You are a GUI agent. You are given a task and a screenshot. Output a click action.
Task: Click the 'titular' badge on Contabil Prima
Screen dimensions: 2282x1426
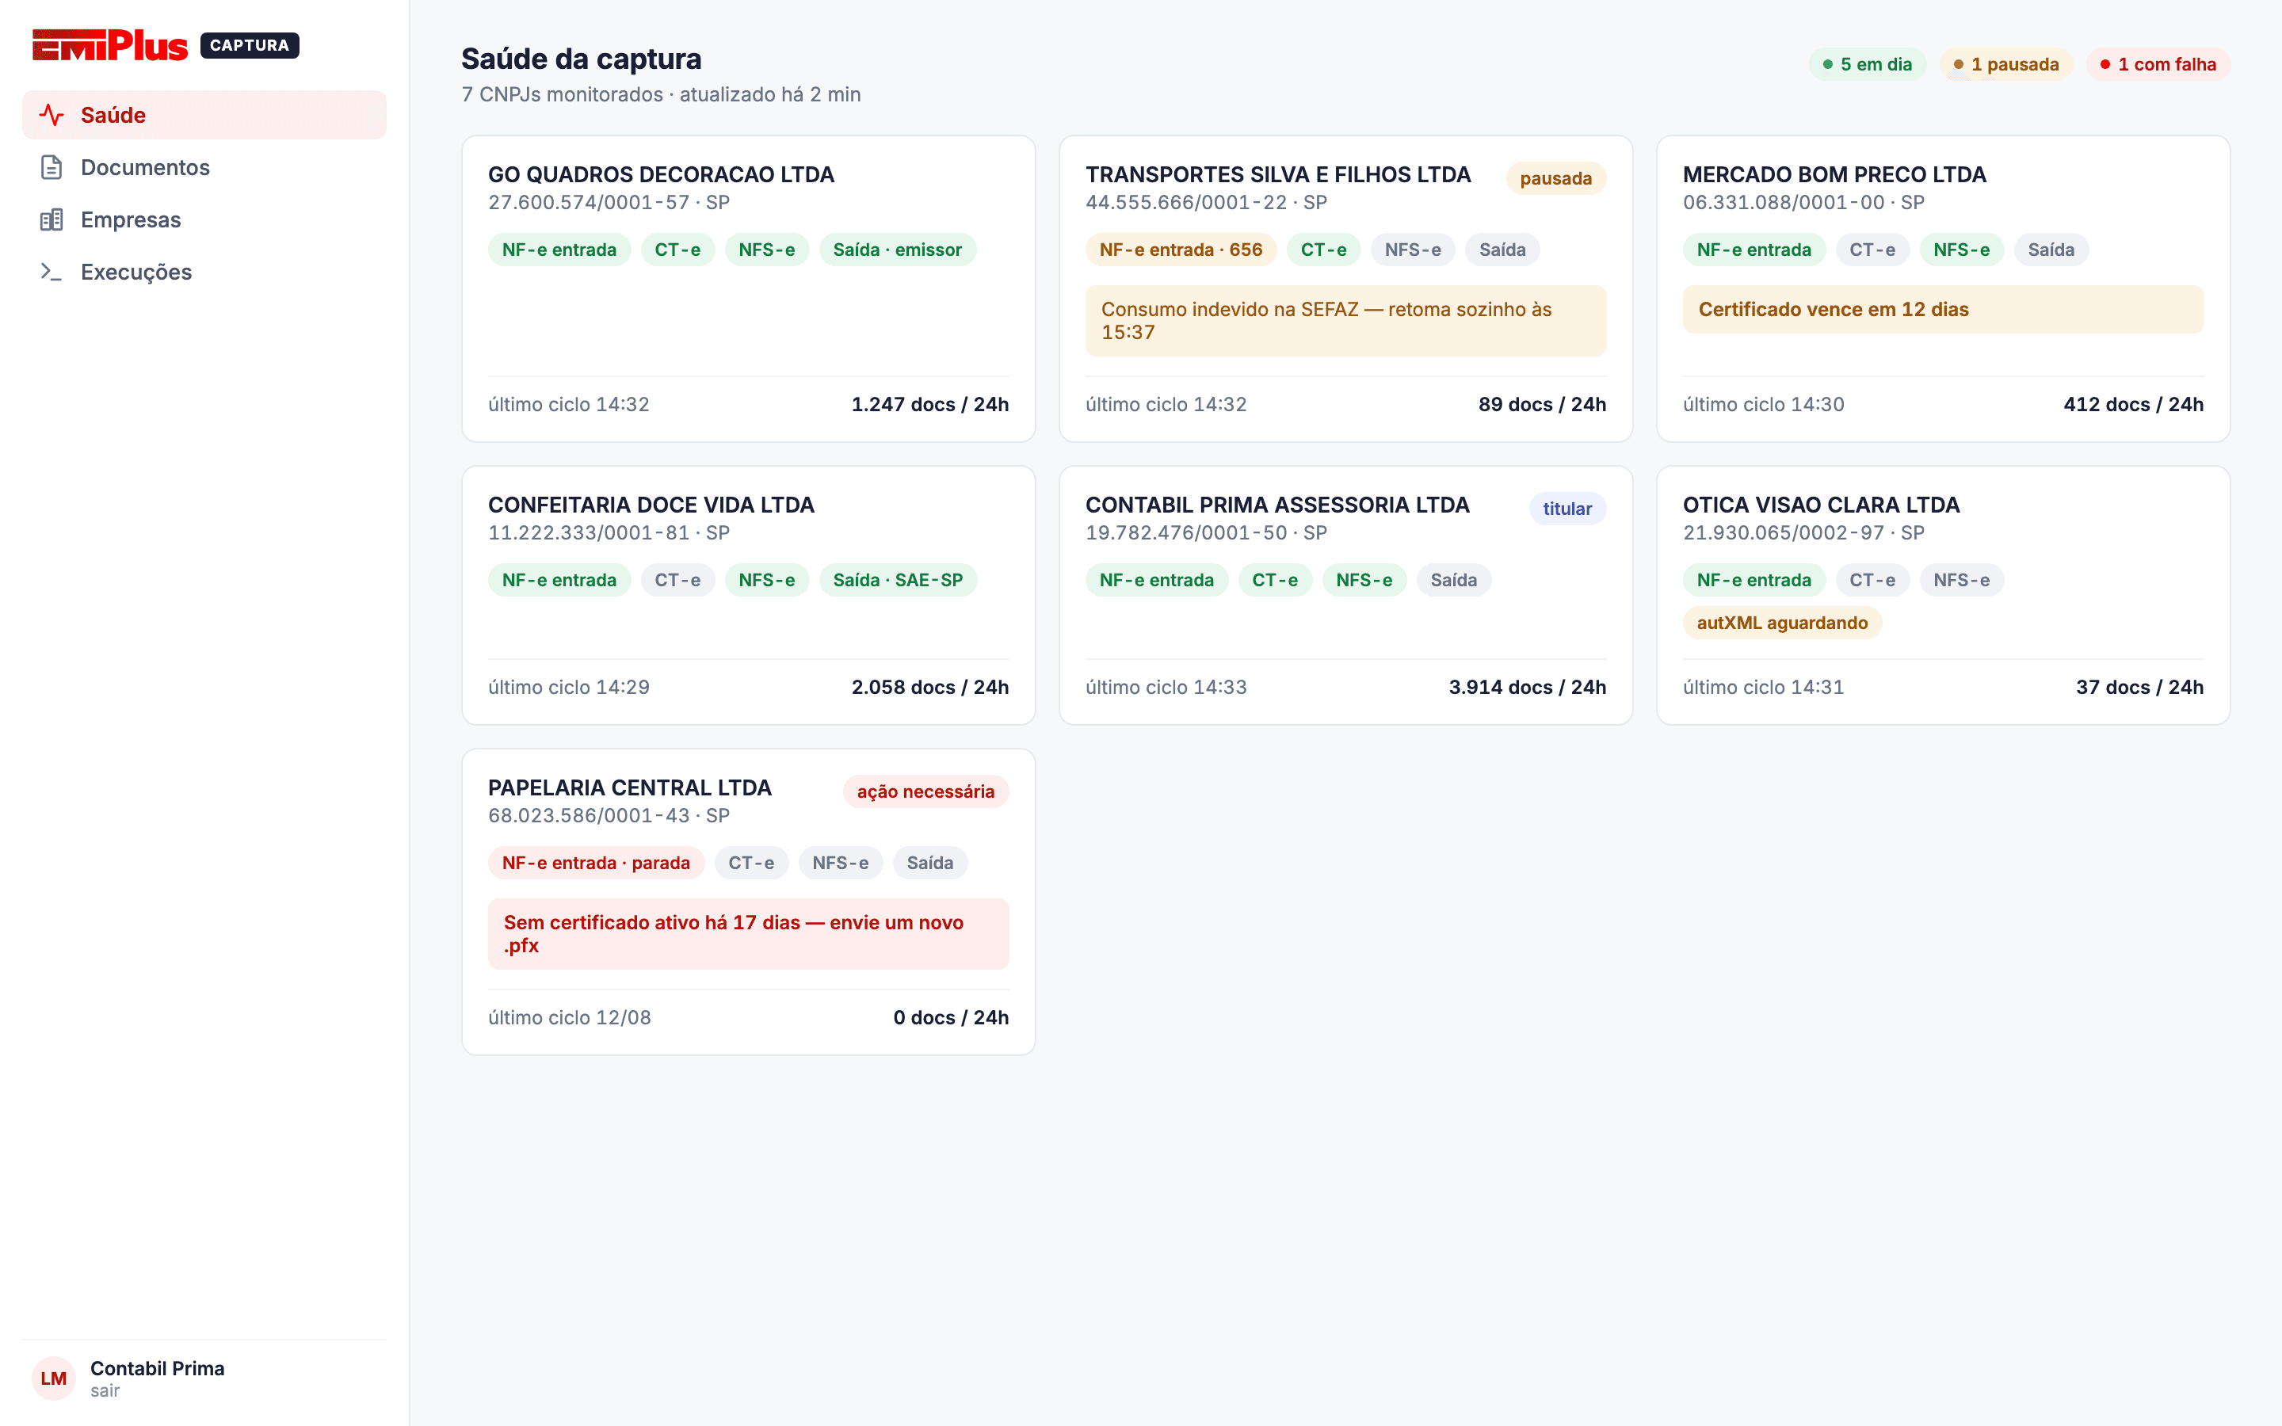click(x=1567, y=509)
